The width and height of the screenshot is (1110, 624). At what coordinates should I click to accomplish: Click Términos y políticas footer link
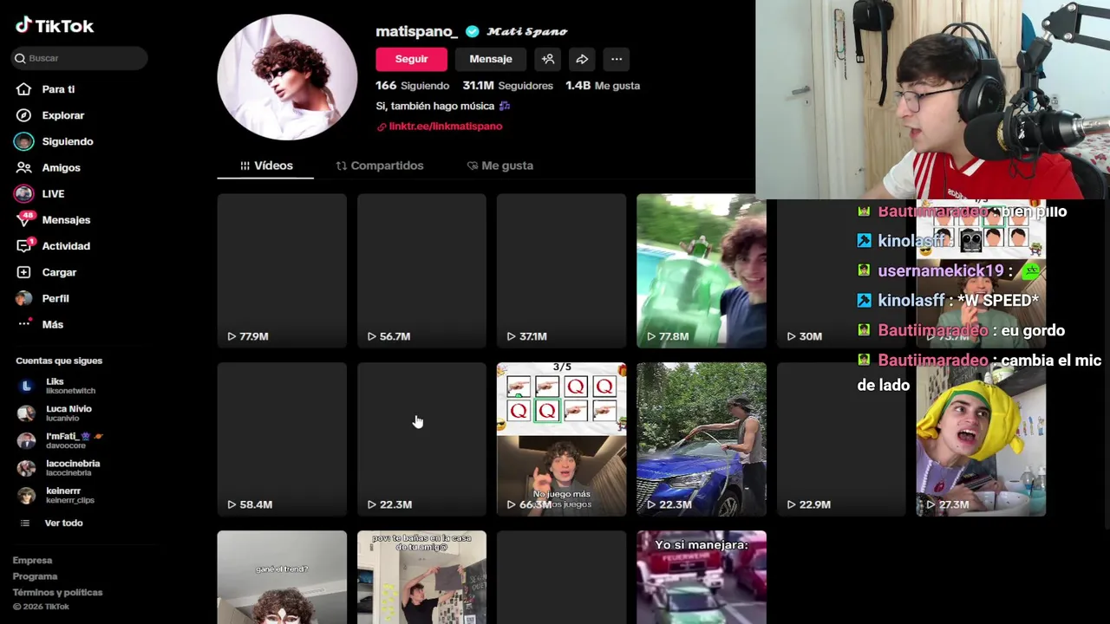point(57,592)
